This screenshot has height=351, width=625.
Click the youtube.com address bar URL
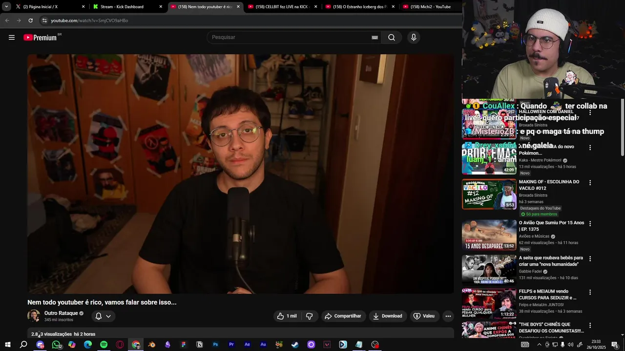coord(89,20)
